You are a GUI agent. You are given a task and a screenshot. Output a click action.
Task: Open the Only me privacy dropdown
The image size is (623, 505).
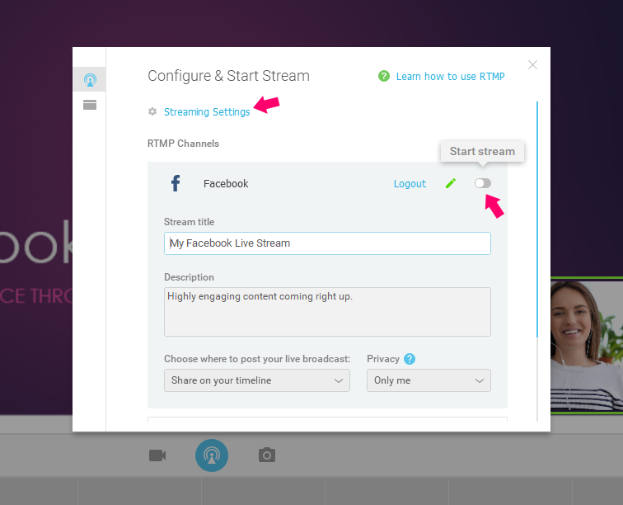point(429,380)
